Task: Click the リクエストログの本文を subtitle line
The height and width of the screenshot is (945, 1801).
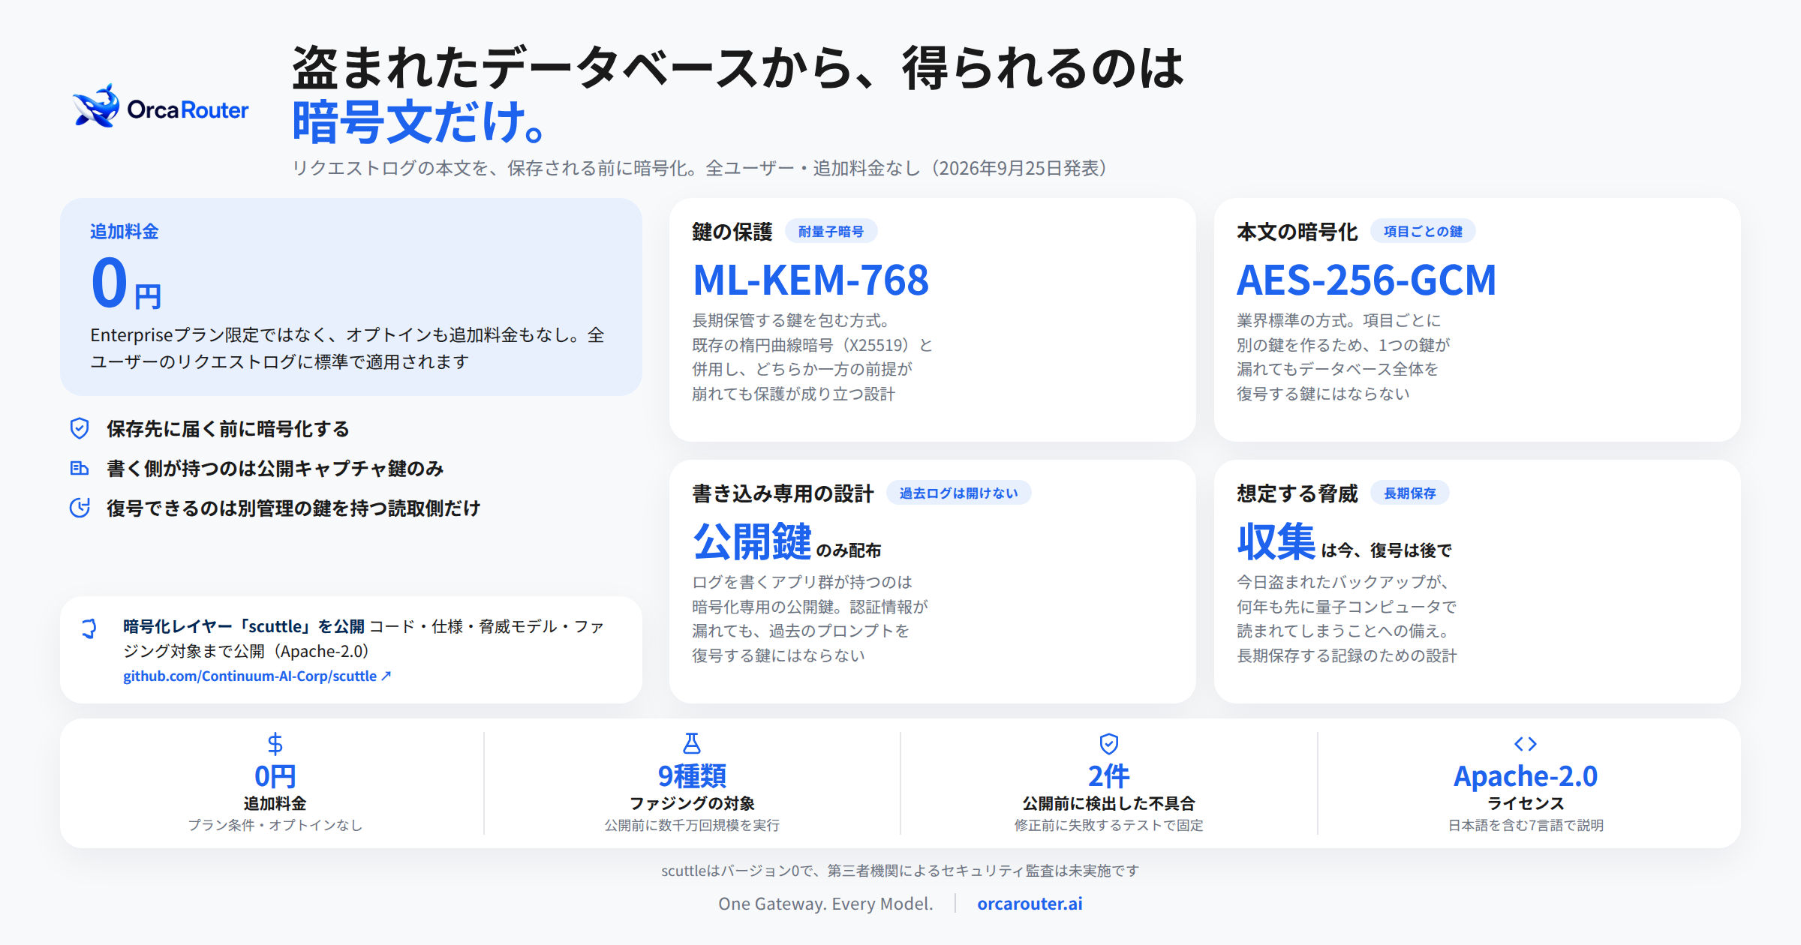Action: point(699,168)
